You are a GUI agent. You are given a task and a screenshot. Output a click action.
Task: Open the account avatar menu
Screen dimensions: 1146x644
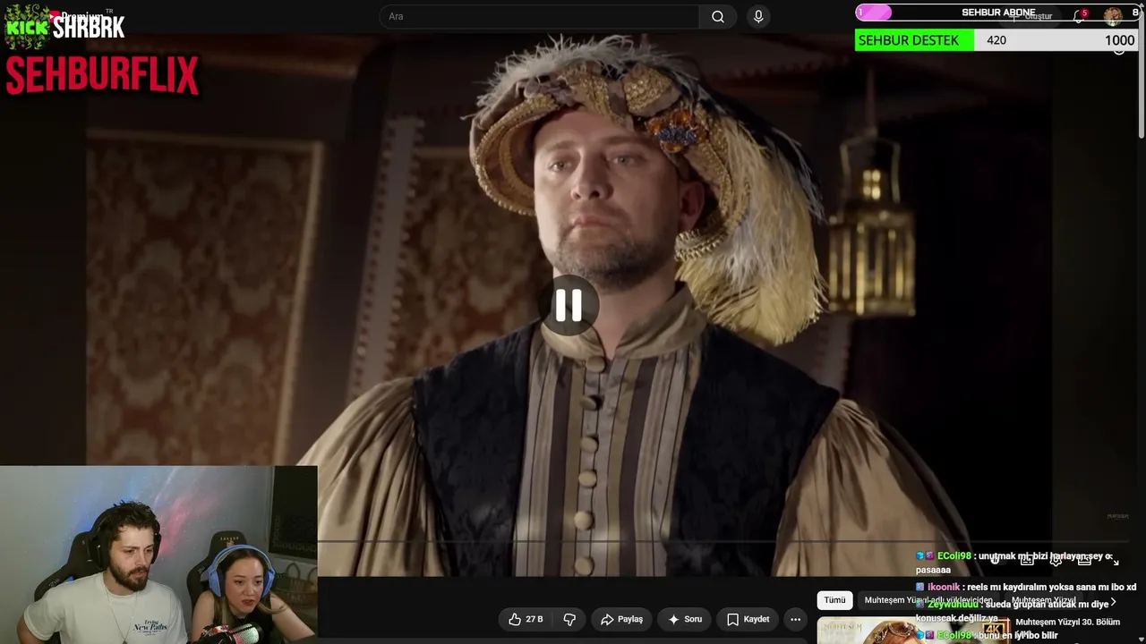point(1113,15)
